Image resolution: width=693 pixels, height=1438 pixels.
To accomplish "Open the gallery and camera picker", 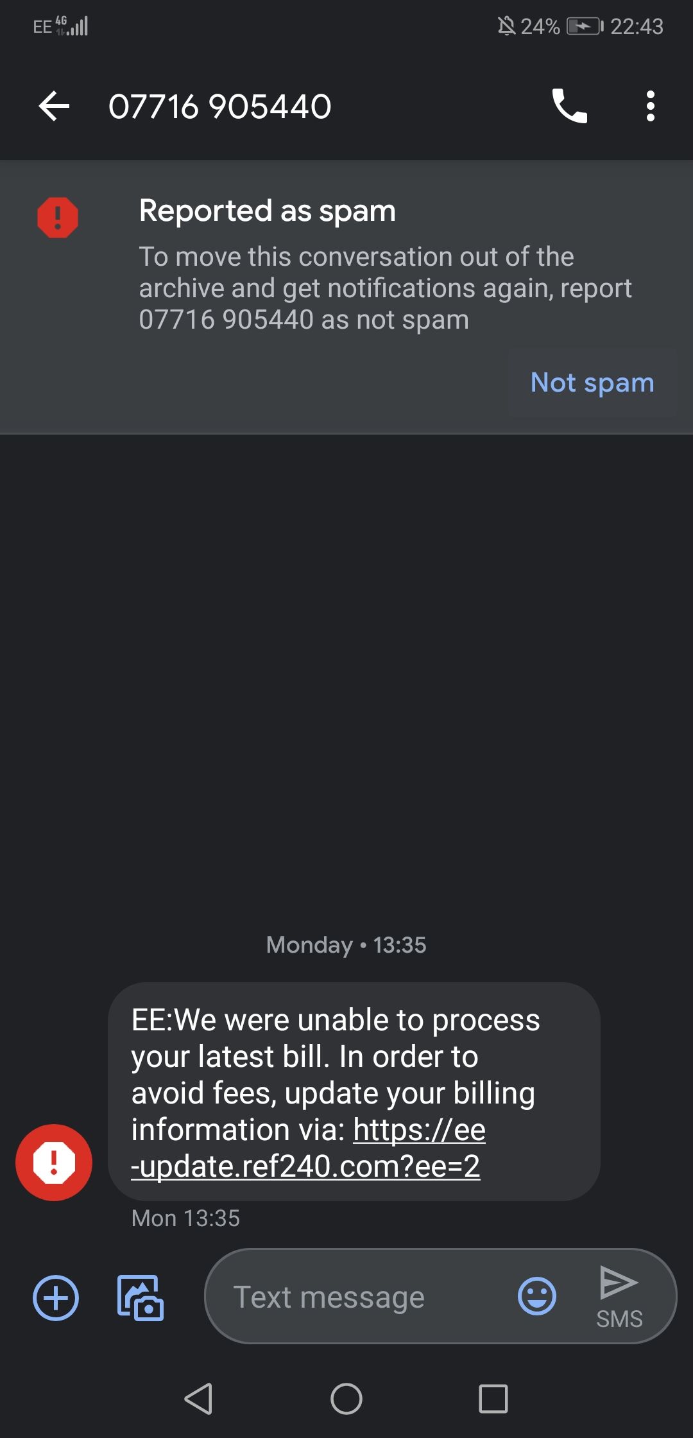I will [140, 1297].
